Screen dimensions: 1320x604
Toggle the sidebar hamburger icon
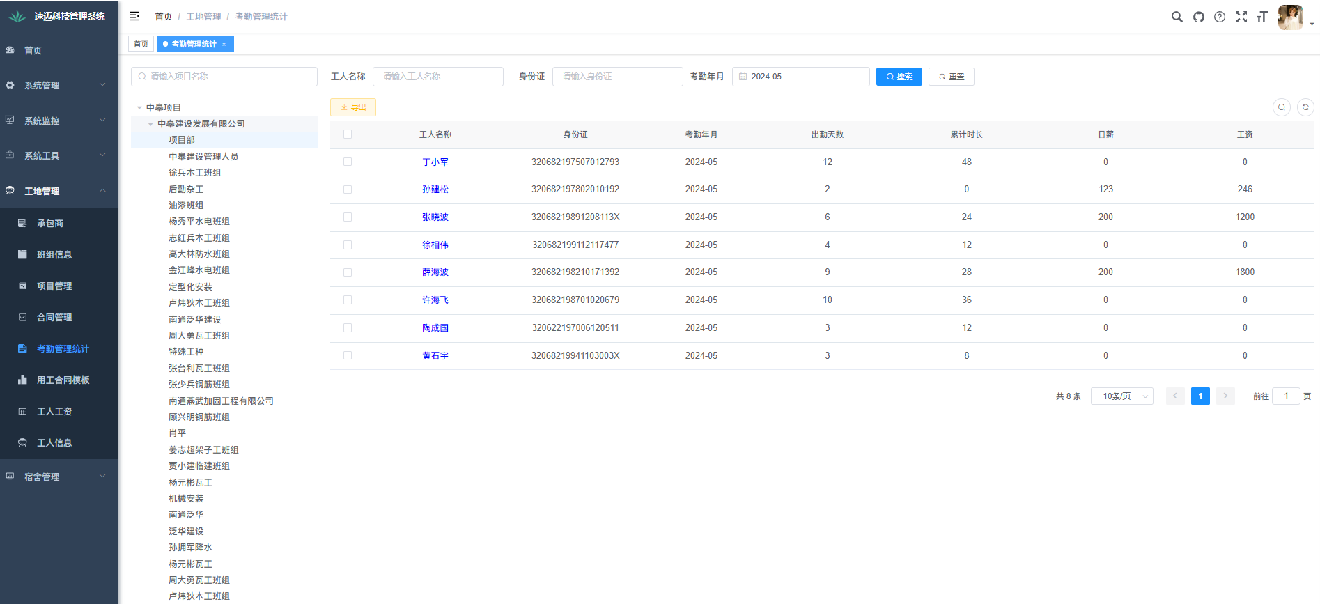(134, 16)
